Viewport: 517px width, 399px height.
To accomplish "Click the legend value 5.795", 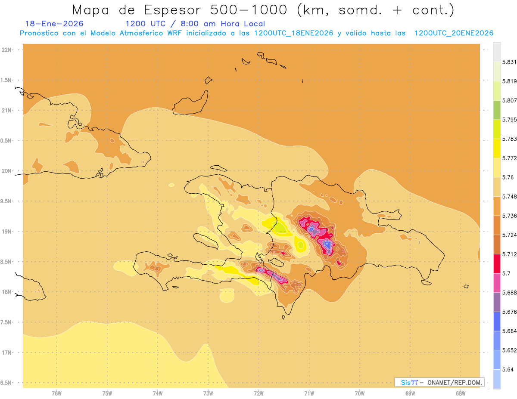I will coord(509,120).
